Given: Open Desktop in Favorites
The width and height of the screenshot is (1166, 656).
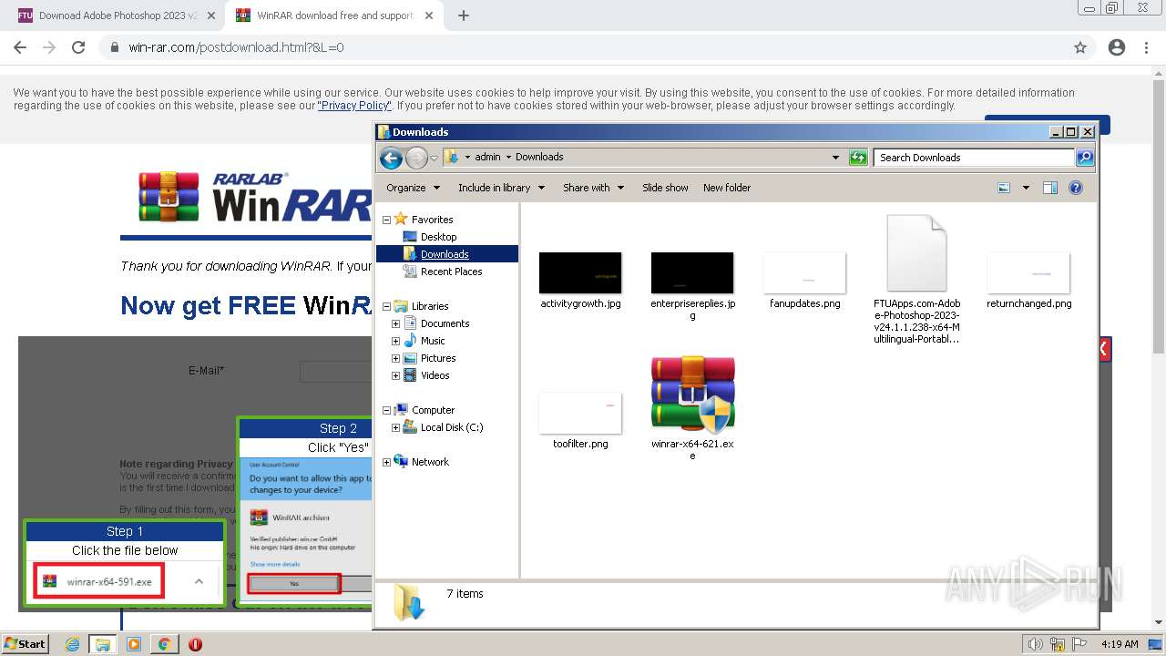Looking at the screenshot, I should click(x=438, y=237).
